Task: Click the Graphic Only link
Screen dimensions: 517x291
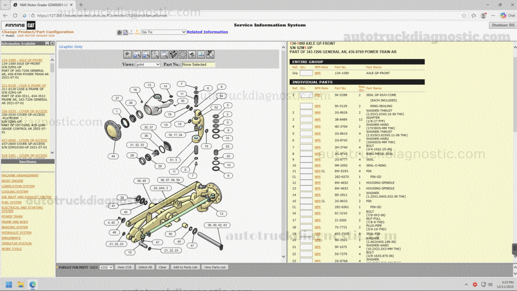Action: click(71, 47)
